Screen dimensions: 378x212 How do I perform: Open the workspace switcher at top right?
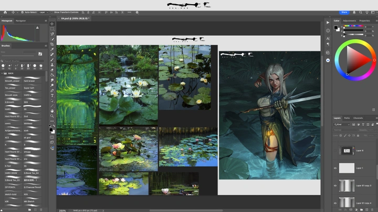pos(373,12)
